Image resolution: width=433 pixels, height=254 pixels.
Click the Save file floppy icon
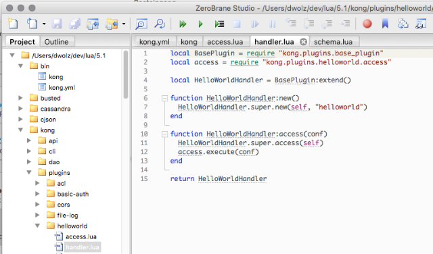point(57,24)
